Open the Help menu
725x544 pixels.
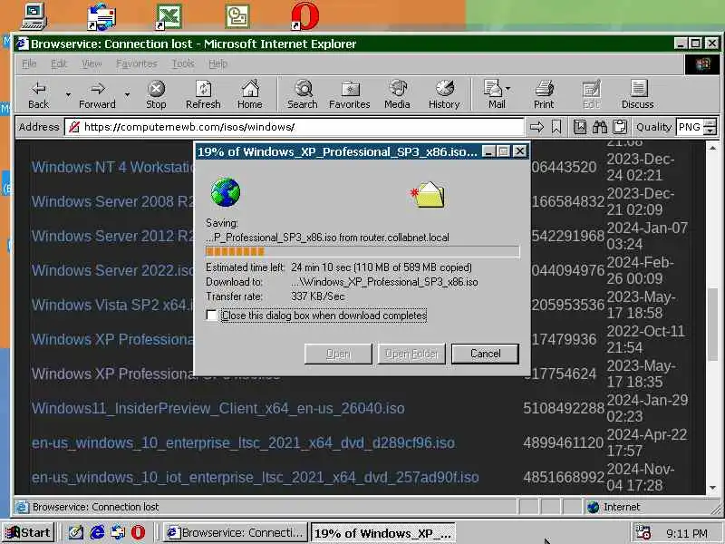(217, 63)
